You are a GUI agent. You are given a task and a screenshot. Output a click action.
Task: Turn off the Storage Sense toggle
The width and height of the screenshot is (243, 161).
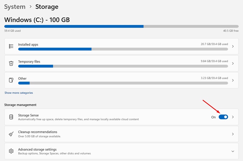pyautogui.click(x=223, y=117)
